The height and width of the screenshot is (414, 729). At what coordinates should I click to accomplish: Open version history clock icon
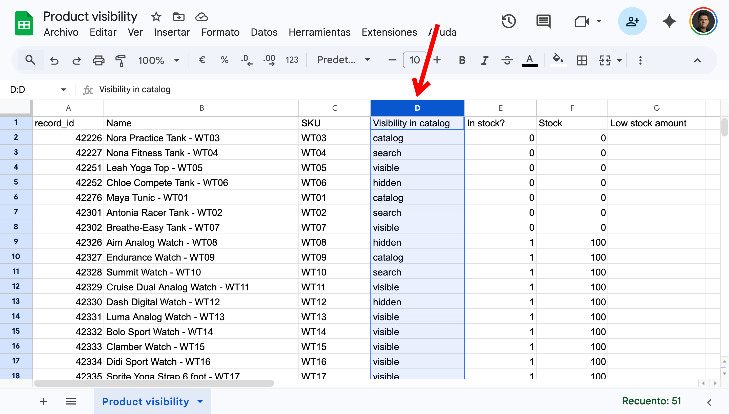(509, 21)
